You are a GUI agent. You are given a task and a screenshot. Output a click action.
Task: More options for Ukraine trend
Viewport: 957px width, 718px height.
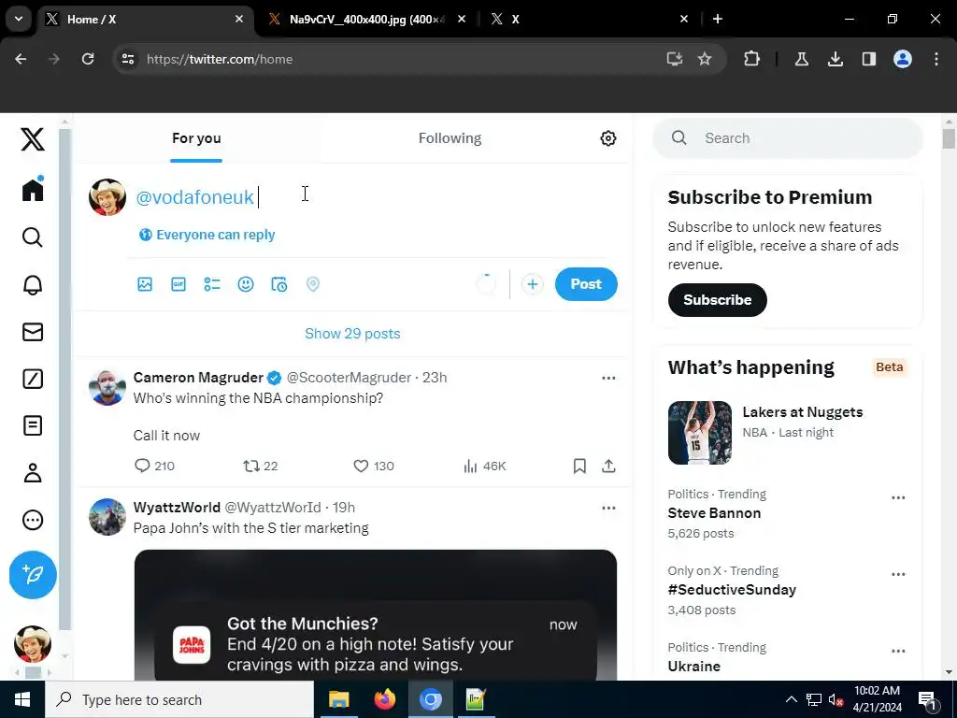coord(898,651)
